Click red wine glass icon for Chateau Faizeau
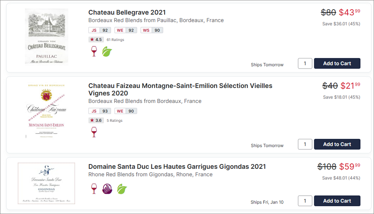The width and height of the screenshot is (374, 214). [94, 132]
